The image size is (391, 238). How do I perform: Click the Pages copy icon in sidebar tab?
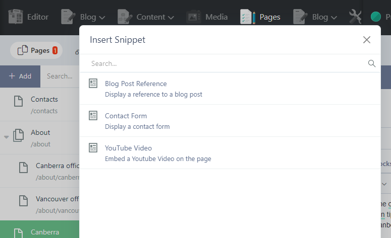[x=22, y=50]
